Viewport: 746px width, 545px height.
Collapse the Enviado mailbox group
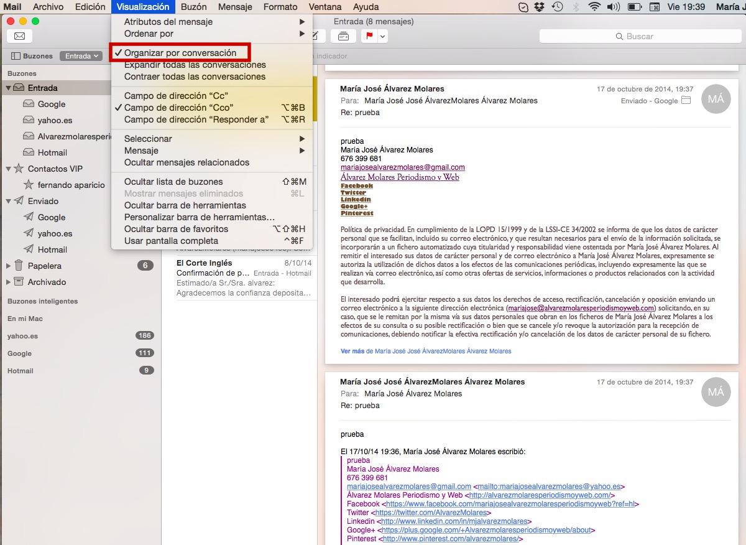(x=9, y=201)
